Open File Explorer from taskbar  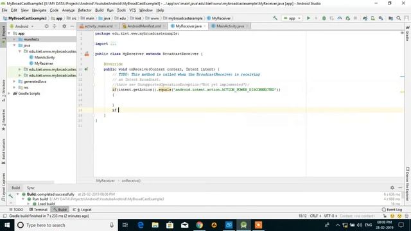[155, 225]
